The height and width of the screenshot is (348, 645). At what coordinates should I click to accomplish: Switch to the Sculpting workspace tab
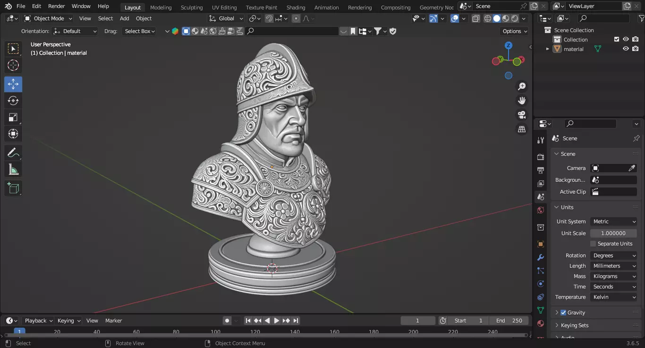tap(192, 7)
